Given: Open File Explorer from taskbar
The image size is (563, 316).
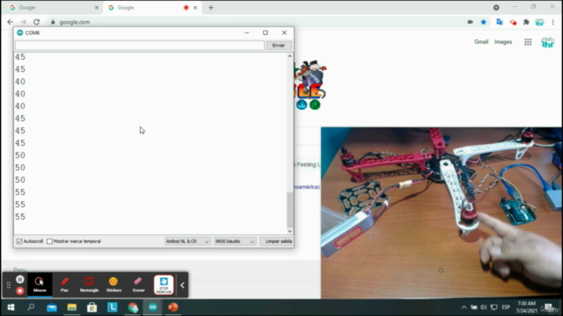Looking at the screenshot, I should [72, 307].
